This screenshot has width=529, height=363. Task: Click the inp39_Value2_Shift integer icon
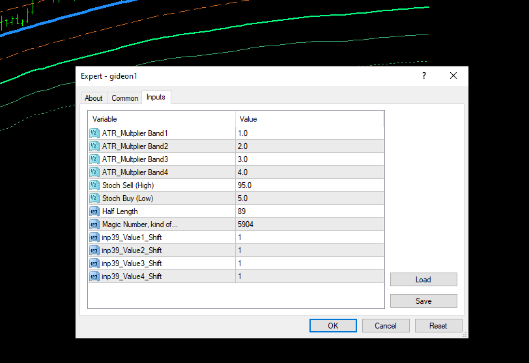point(94,250)
